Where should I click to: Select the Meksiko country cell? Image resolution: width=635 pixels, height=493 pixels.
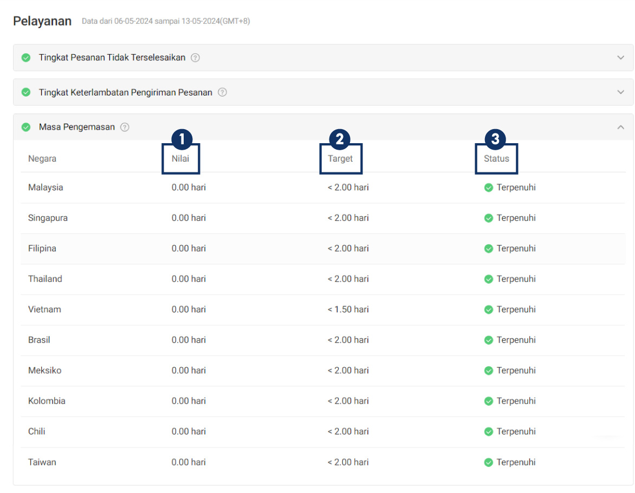pos(44,370)
